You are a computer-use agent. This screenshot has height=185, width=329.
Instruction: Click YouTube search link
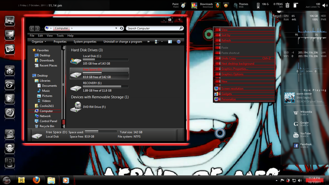click(x=302, y=135)
